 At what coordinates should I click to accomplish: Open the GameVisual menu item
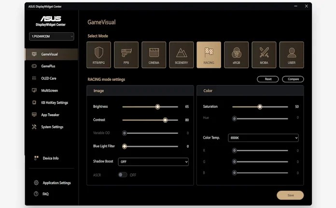(x=52, y=54)
